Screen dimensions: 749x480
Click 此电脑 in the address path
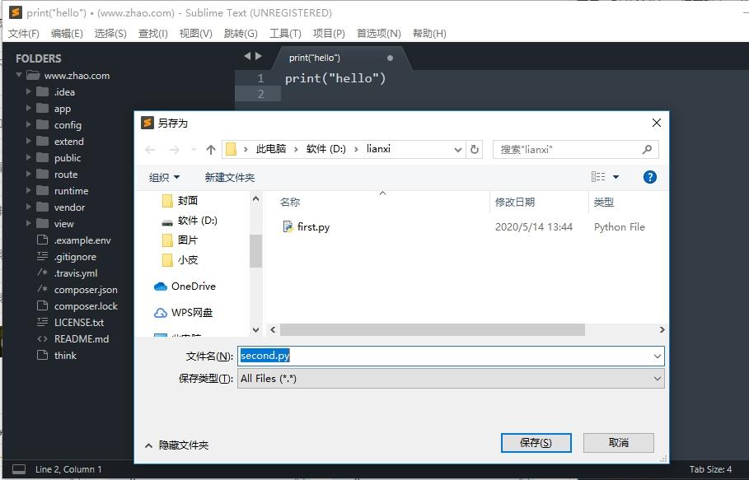[x=271, y=149]
